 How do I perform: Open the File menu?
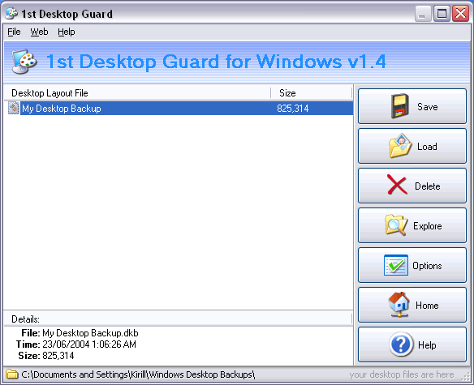tap(14, 32)
